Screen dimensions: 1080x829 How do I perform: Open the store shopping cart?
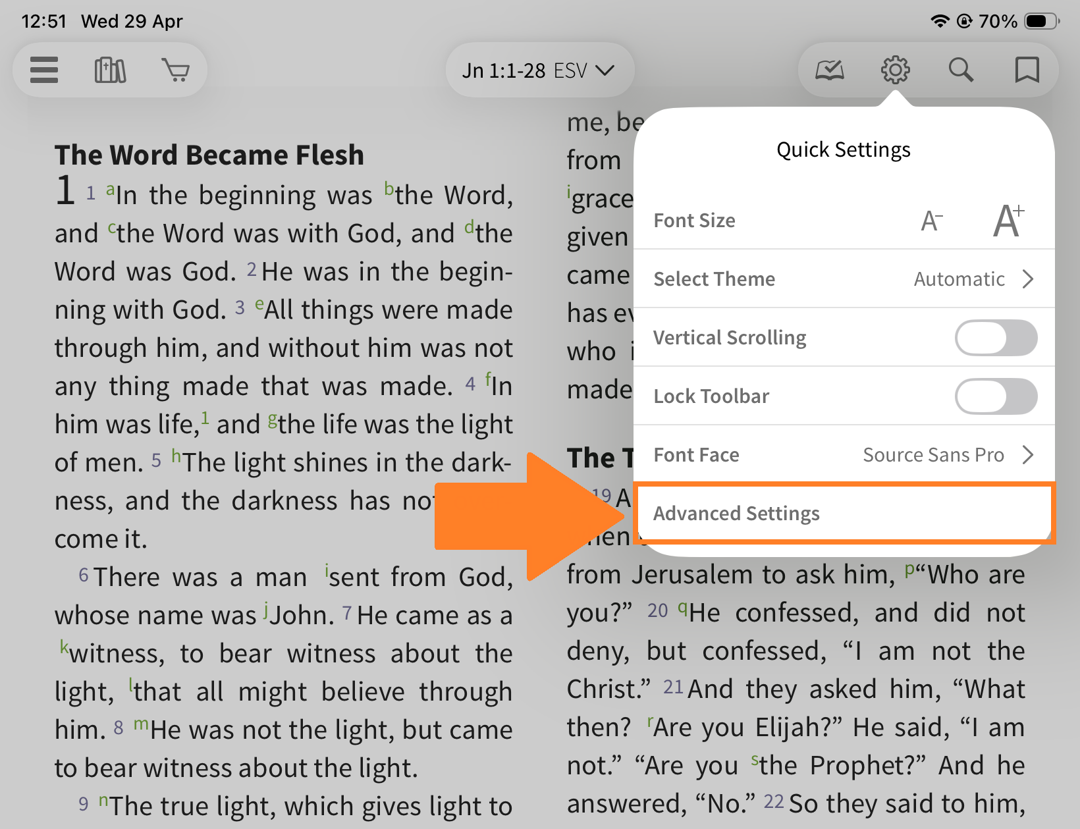click(x=176, y=70)
